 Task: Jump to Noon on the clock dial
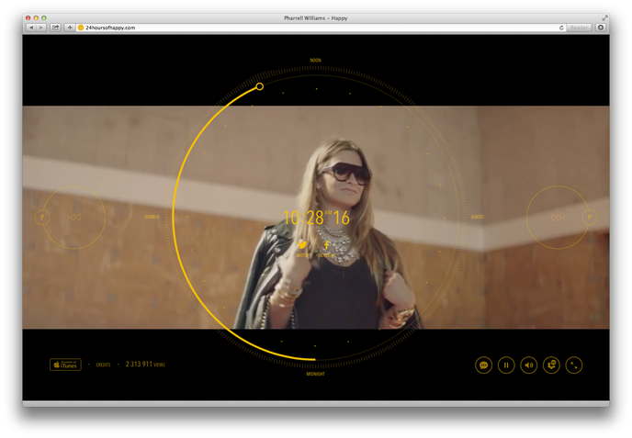click(315, 61)
